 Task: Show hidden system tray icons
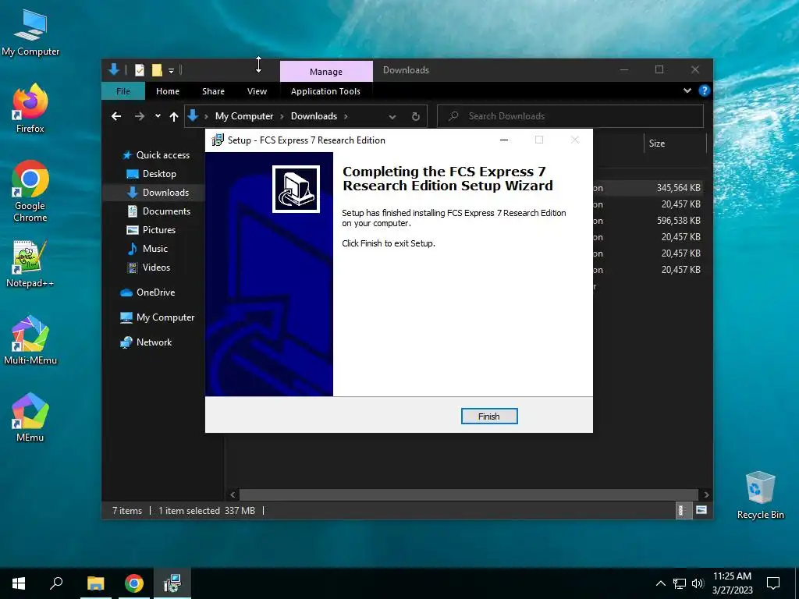(660, 583)
